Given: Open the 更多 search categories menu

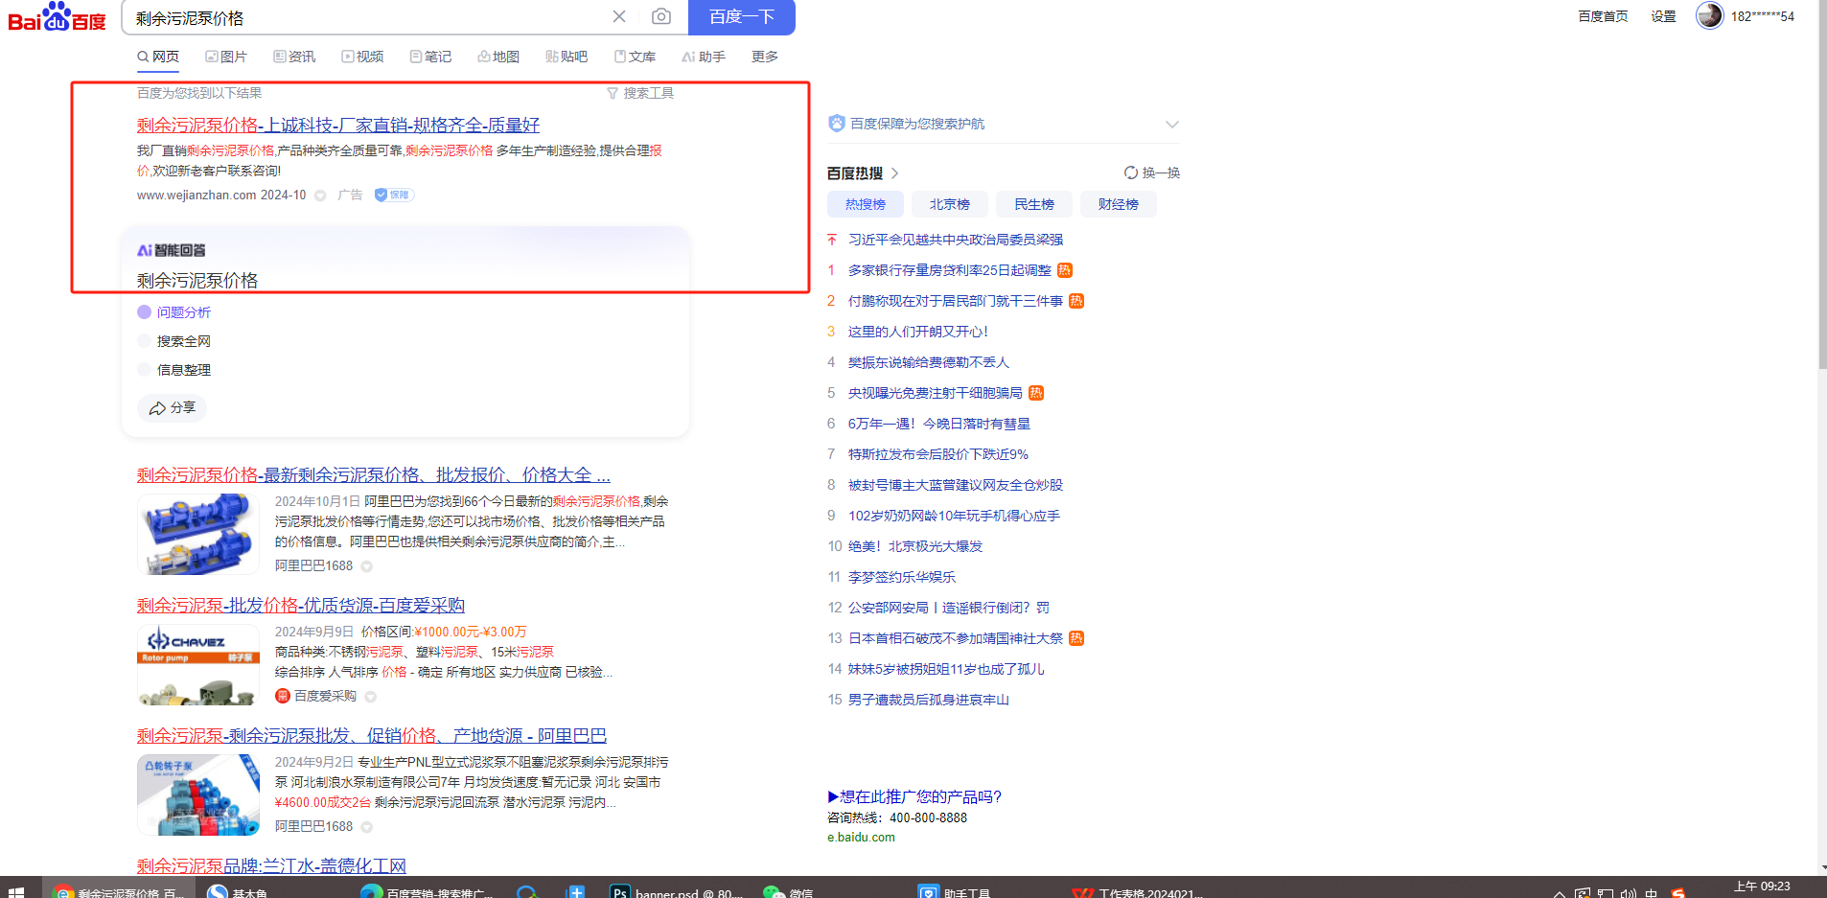Looking at the screenshot, I should tap(764, 57).
